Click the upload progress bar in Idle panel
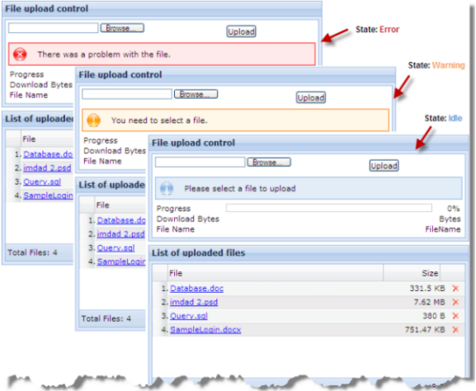 click(329, 208)
